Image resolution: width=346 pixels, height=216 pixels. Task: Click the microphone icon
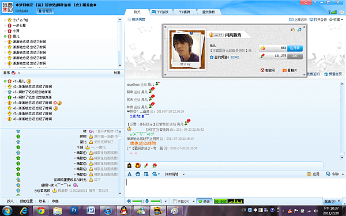click(x=147, y=201)
